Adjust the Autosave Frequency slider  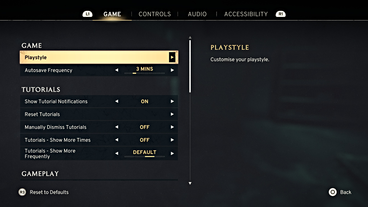144,74
